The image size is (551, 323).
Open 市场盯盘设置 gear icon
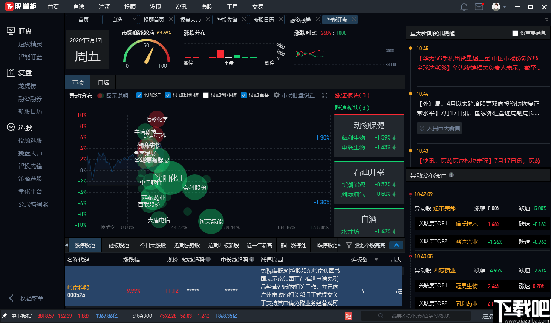[x=277, y=95]
